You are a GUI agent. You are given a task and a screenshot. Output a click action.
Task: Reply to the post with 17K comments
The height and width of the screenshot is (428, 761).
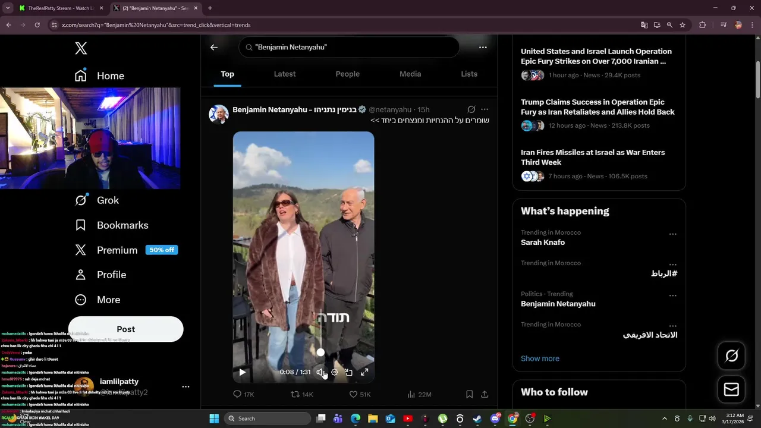tap(243, 394)
